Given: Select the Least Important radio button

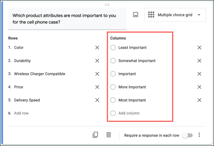Looking at the screenshot, I should pyautogui.click(x=113, y=48).
